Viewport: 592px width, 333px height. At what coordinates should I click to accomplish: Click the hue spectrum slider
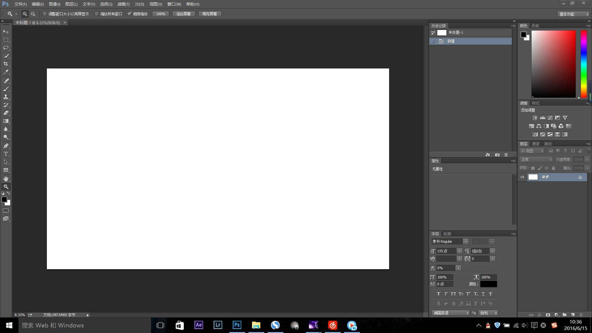pos(584,64)
